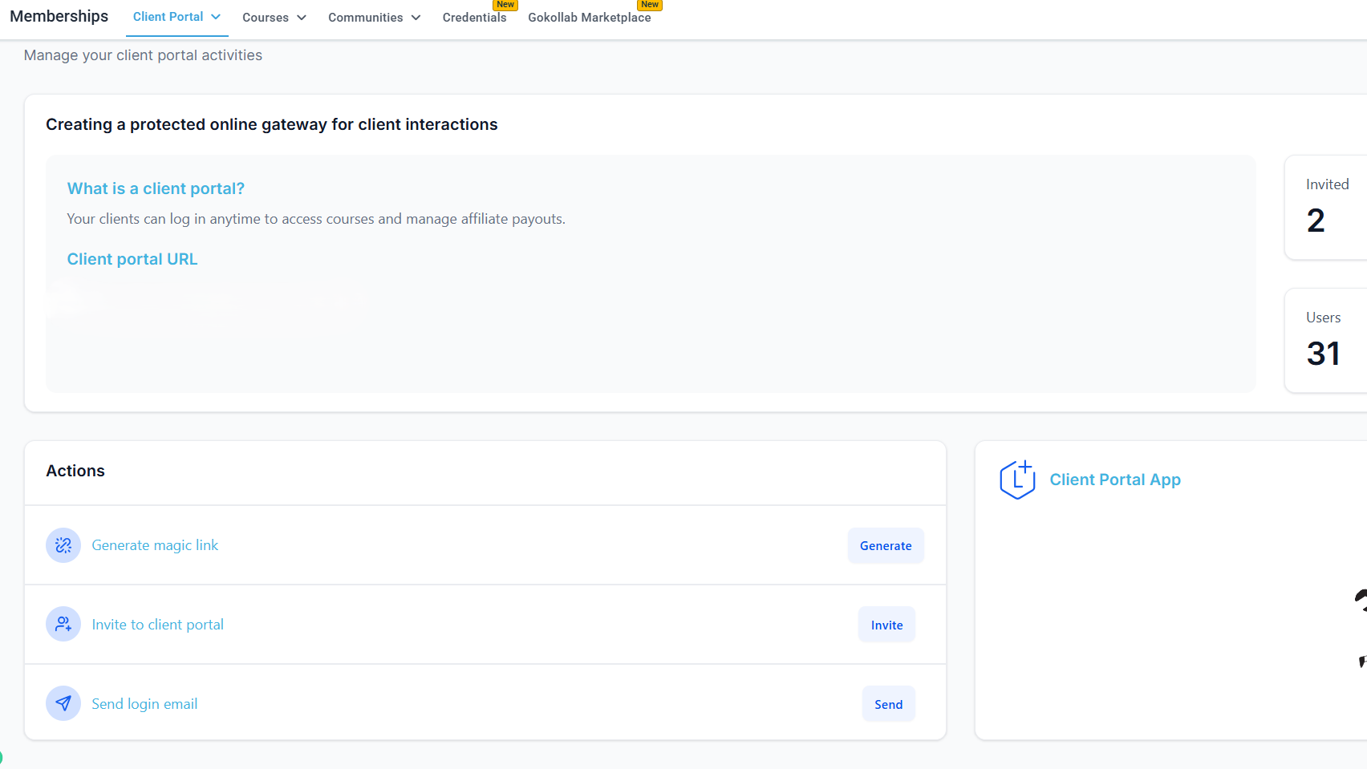The width and height of the screenshot is (1367, 769).
Task: Expand the Communities dropdown chevron
Action: point(416,18)
